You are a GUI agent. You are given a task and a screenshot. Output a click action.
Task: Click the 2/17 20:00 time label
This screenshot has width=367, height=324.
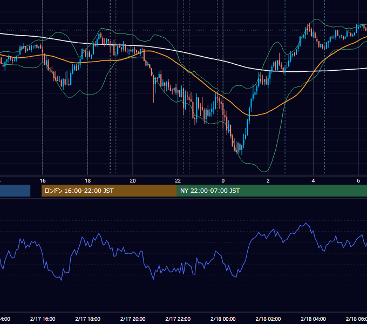point(133,319)
